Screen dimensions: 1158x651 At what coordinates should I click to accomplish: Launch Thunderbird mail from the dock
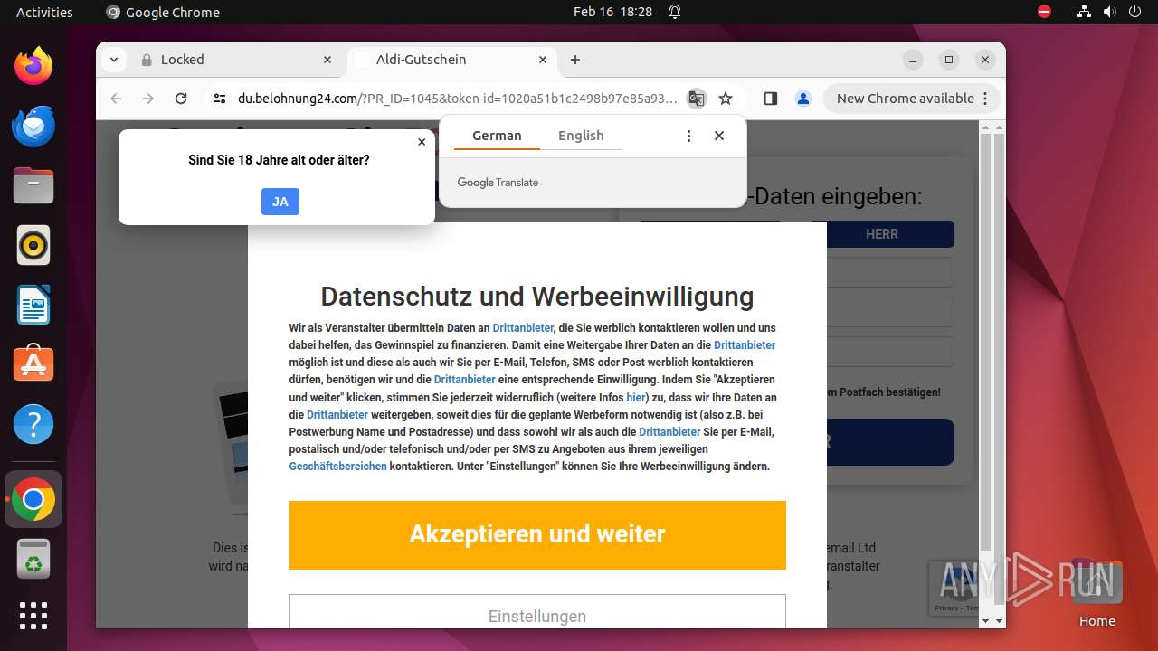[33, 127]
